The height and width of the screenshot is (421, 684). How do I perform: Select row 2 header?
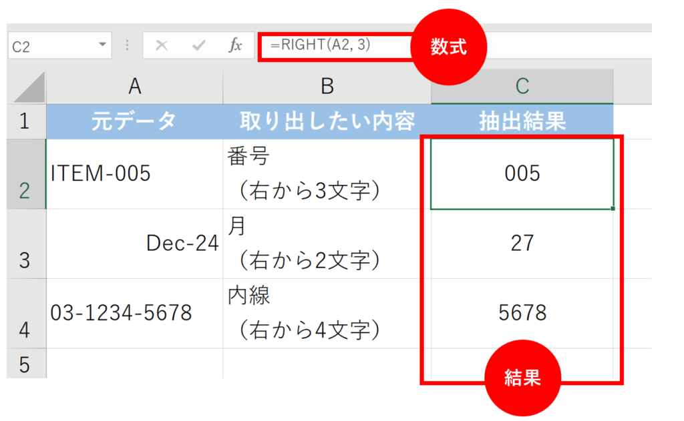pyautogui.click(x=25, y=175)
